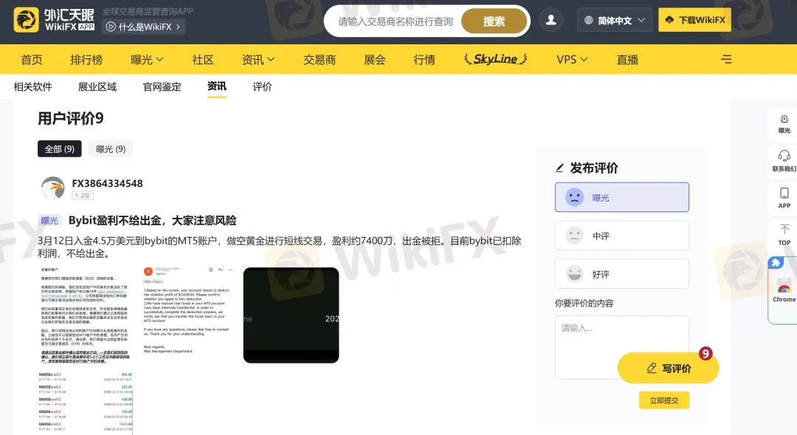This screenshot has height=435, width=797.
Task: Switch to the 评价 tab
Action: [x=263, y=86]
